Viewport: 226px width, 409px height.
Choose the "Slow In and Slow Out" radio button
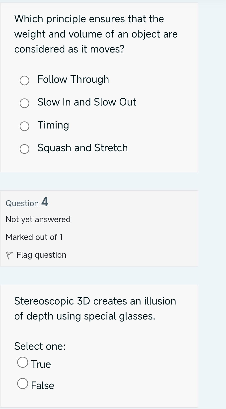[24, 103]
